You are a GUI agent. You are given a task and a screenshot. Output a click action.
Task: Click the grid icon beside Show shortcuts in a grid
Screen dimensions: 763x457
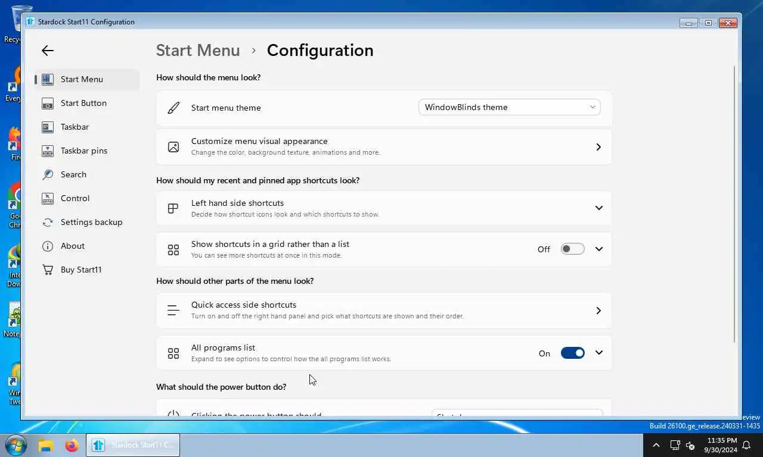tap(173, 249)
